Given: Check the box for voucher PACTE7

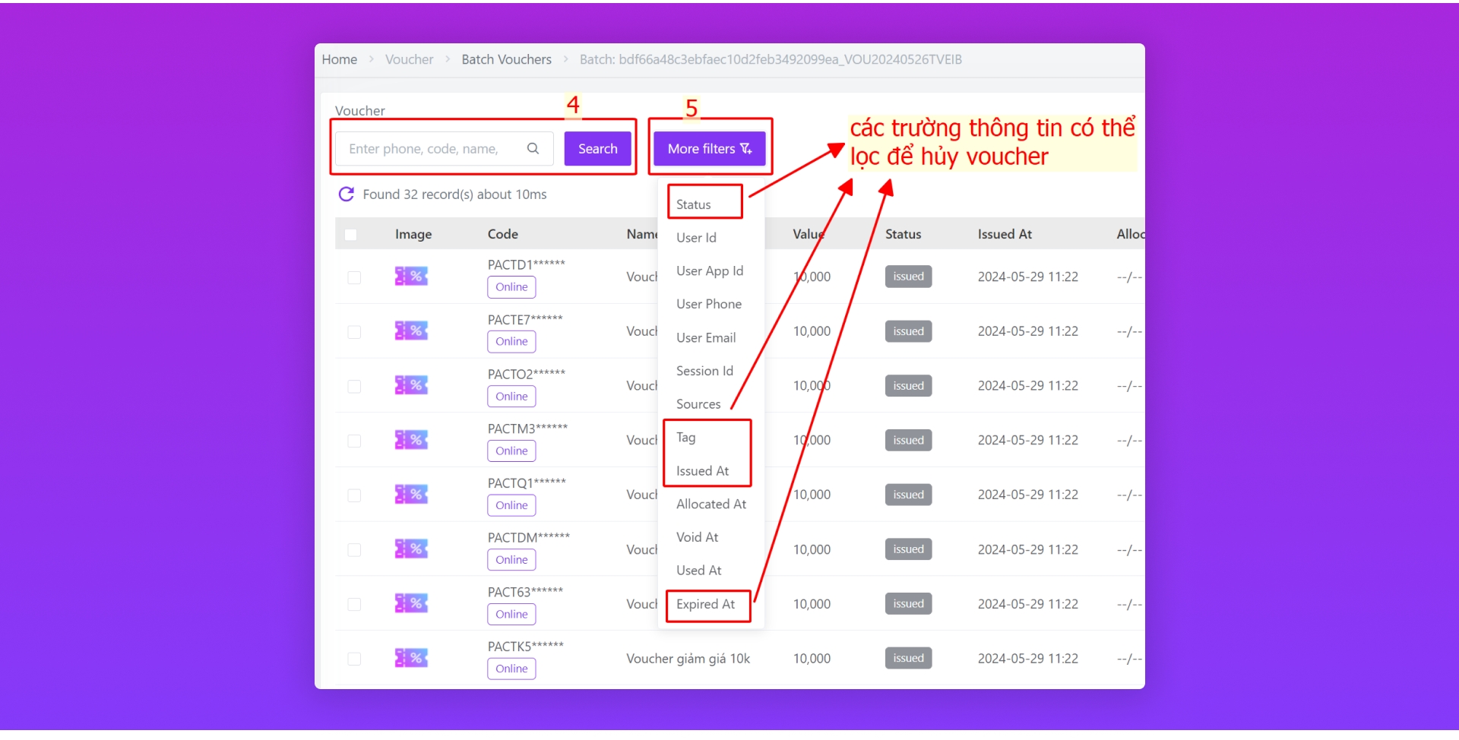Looking at the screenshot, I should tap(354, 332).
